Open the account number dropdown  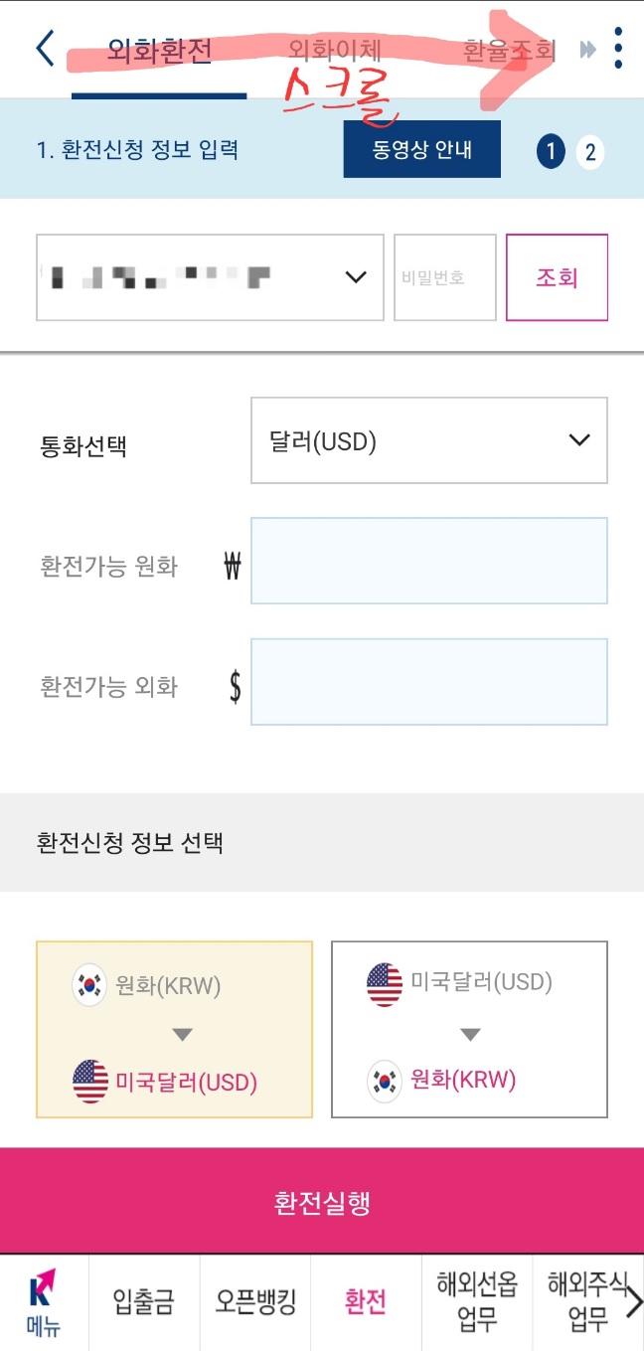pos(209,276)
